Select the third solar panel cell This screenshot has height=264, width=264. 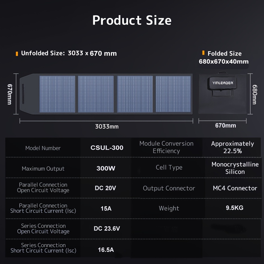135,94
